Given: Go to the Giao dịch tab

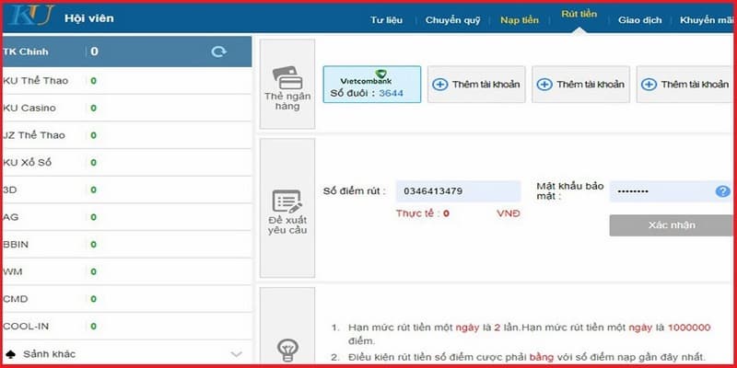Looking at the screenshot, I should pyautogui.click(x=639, y=19).
